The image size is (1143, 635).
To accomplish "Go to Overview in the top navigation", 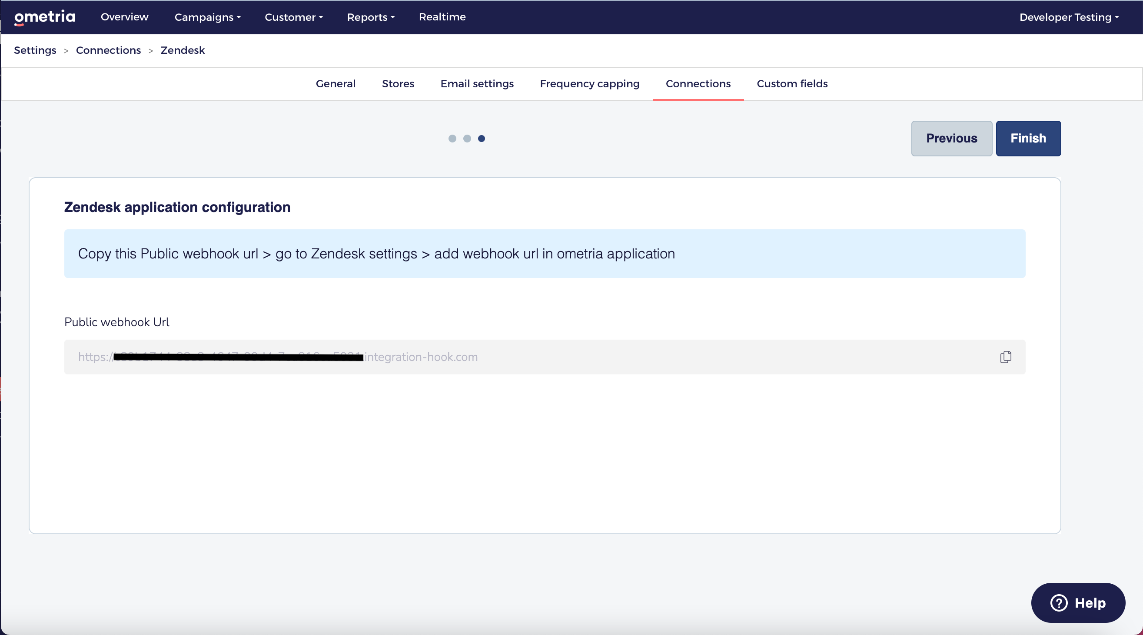I will tap(124, 17).
